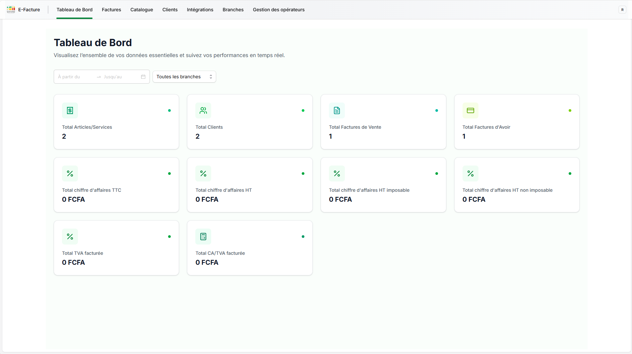This screenshot has width=632, height=354.
Task: Click the E-Facture logo icon
Action: point(11,9)
